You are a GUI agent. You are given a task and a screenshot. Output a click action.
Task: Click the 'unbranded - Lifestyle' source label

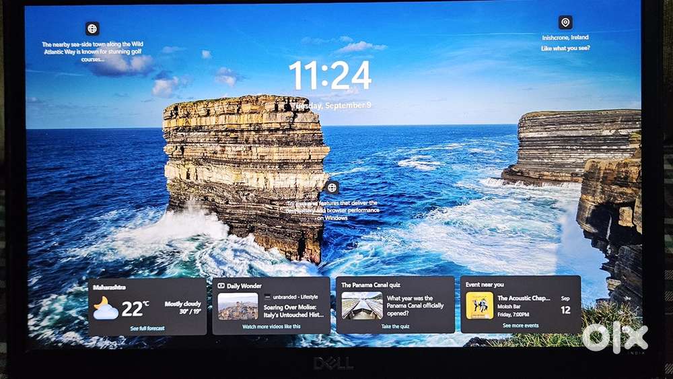click(x=295, y=297)
